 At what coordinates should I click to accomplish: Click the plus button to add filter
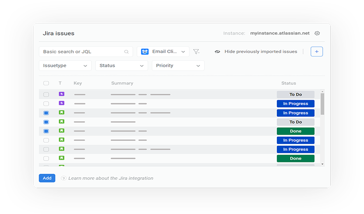(x=317, y=52)
